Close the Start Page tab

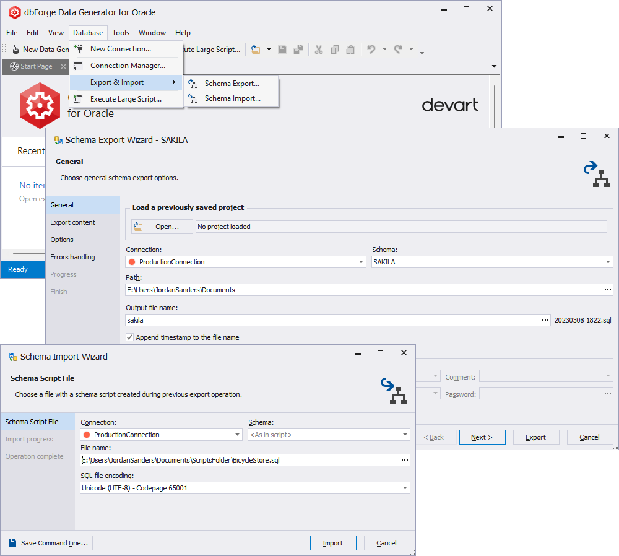pos(63,66)
